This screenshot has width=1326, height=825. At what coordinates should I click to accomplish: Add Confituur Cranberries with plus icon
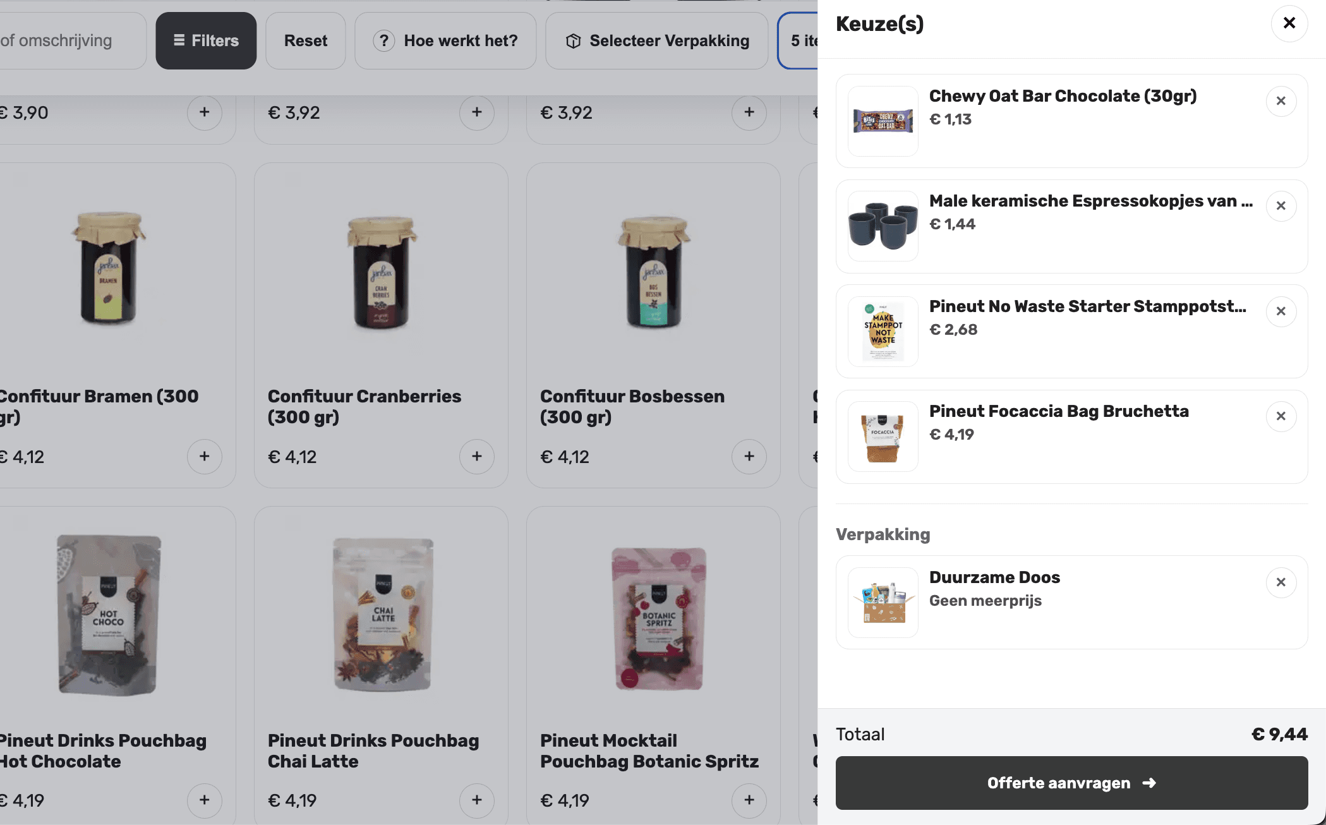(x=476, y=457)
